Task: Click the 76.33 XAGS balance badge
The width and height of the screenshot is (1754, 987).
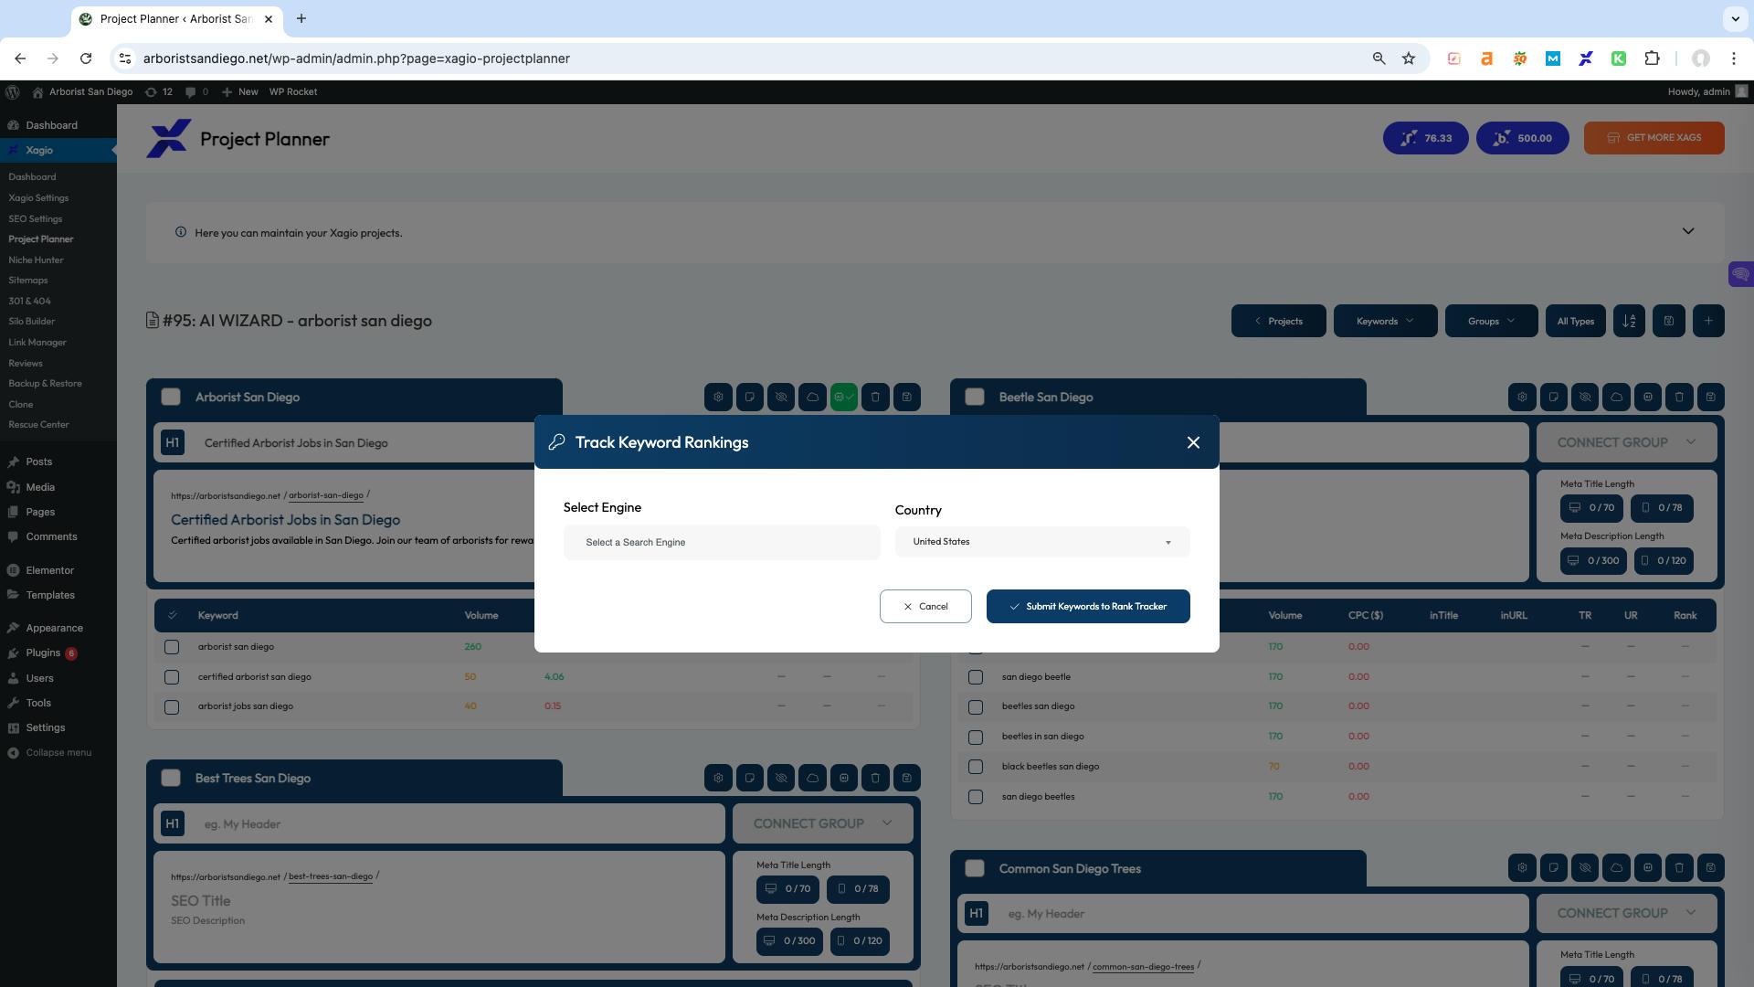Action: tap(1426, 138)
